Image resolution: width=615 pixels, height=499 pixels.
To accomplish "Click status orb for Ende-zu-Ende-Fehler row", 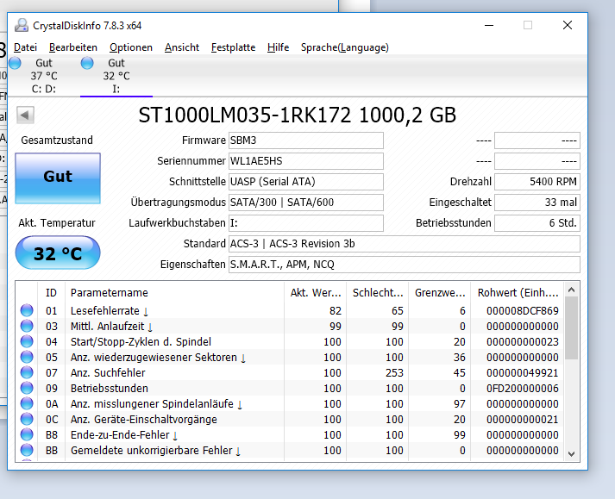I will coord(27,434).
